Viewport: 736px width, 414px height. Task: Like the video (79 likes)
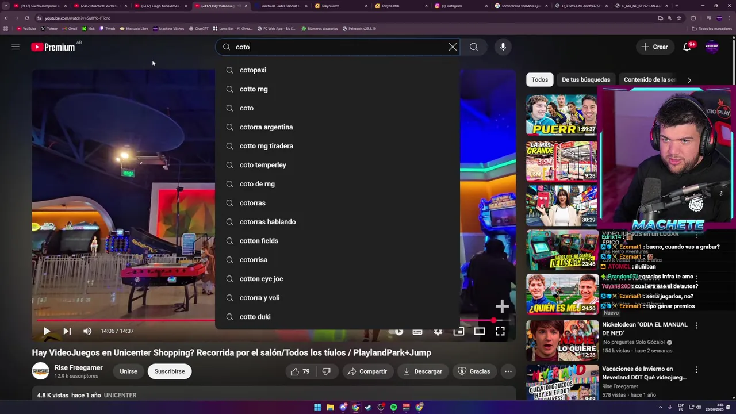(x=300, y=371)
